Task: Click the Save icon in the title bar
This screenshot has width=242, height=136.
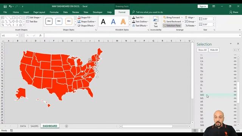Action: pyautogui.click(x=5, y=6)
